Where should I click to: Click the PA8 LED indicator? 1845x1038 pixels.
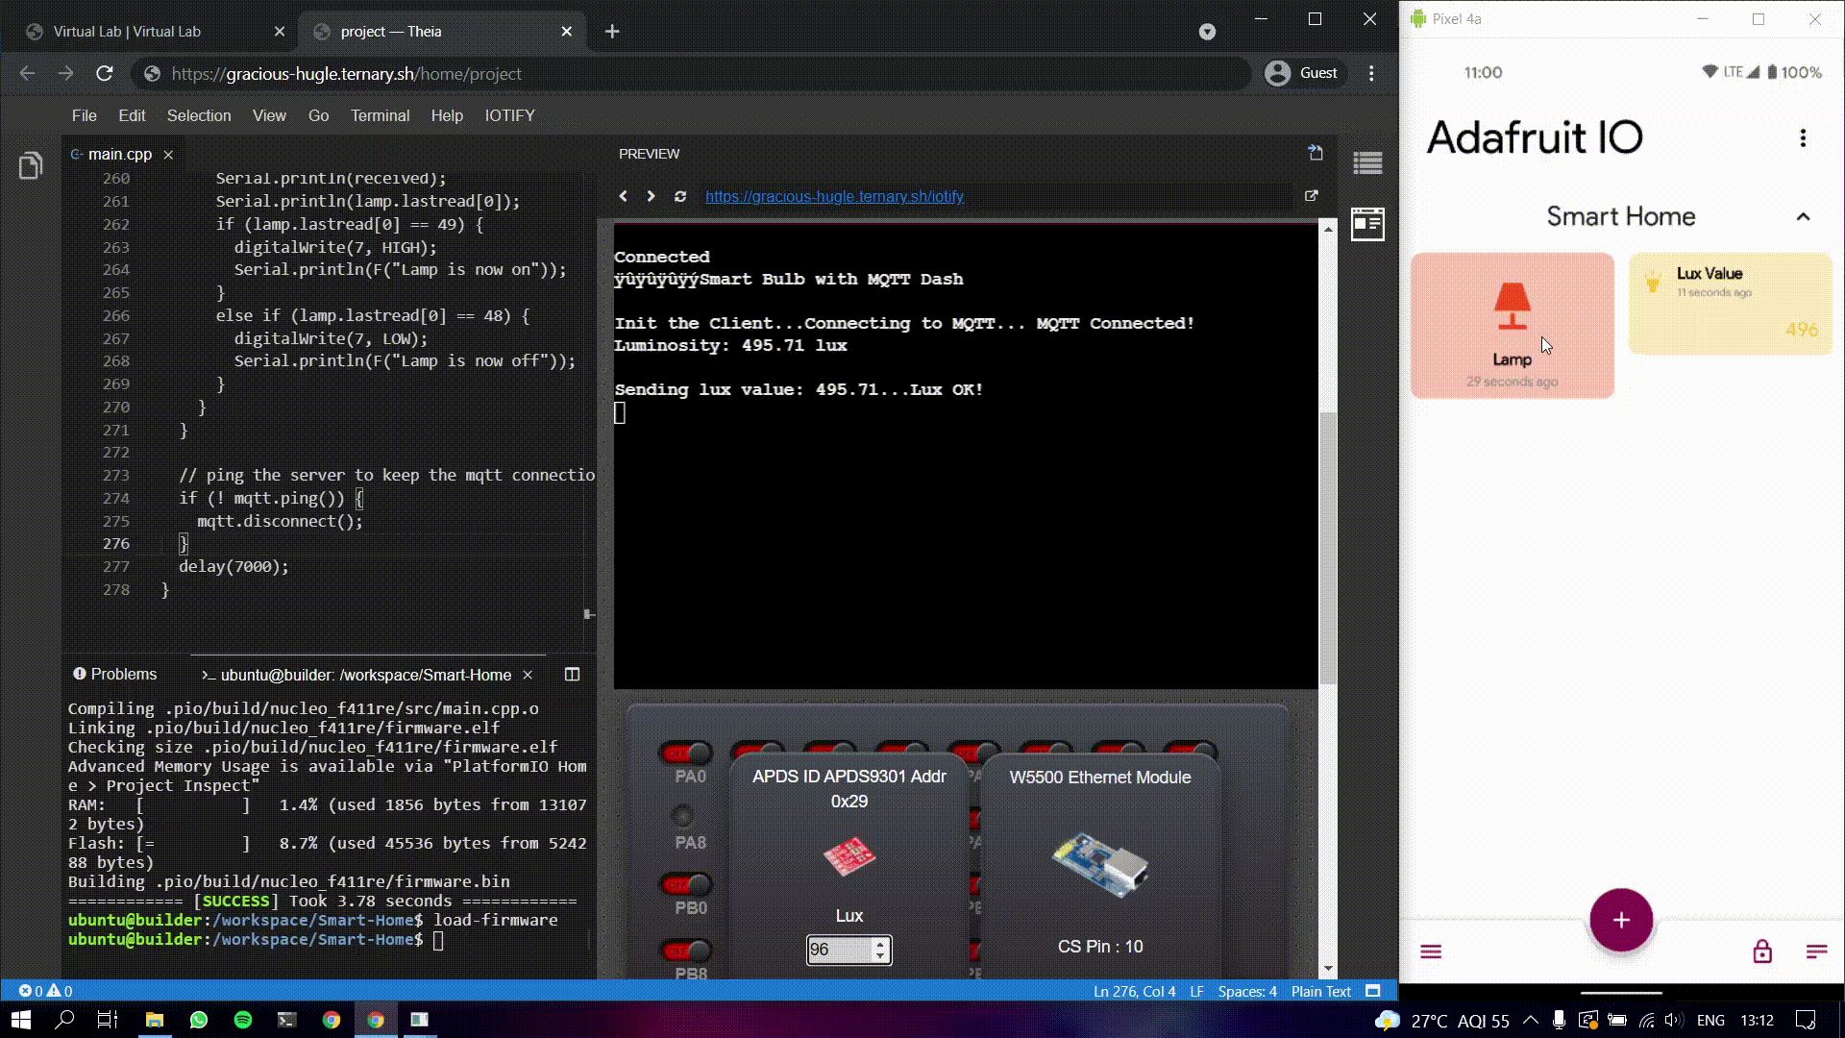click(683, 817)
